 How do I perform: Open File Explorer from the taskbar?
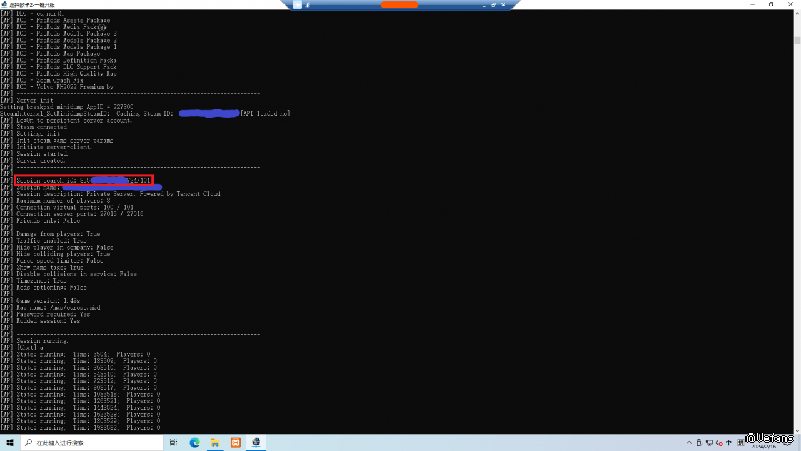coord(215,443)
